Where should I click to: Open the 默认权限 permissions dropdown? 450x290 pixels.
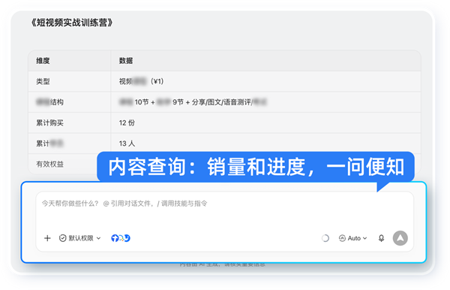click(79, 238)
